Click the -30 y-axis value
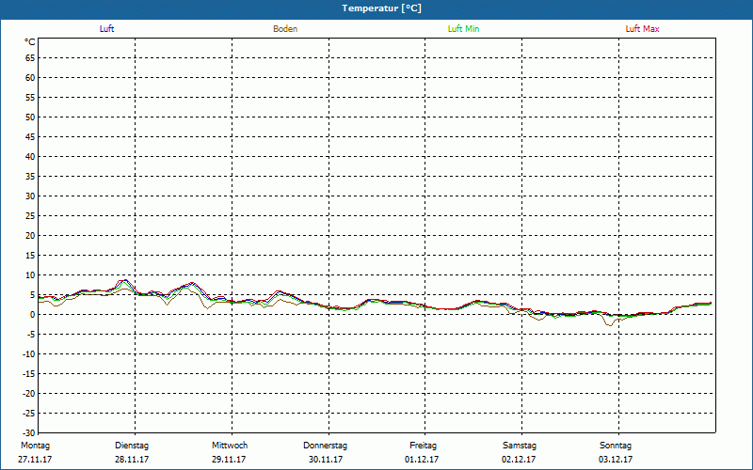Screen dimensions: 753x470 pos(29,433)
